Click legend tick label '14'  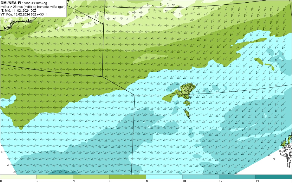[x=257, y=181]
